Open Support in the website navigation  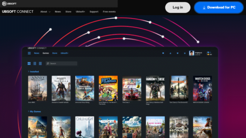[x=94, y=12]
